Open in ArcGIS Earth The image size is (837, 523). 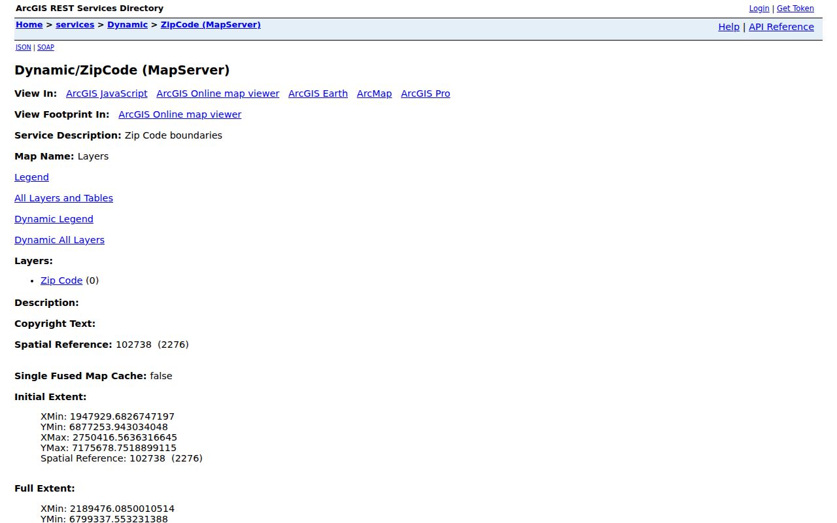318,93
